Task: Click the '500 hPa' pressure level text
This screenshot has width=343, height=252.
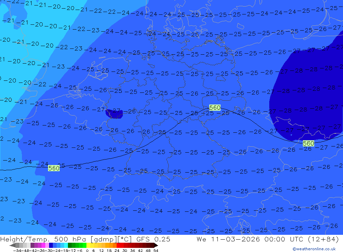Action: (x=70, y=239)
